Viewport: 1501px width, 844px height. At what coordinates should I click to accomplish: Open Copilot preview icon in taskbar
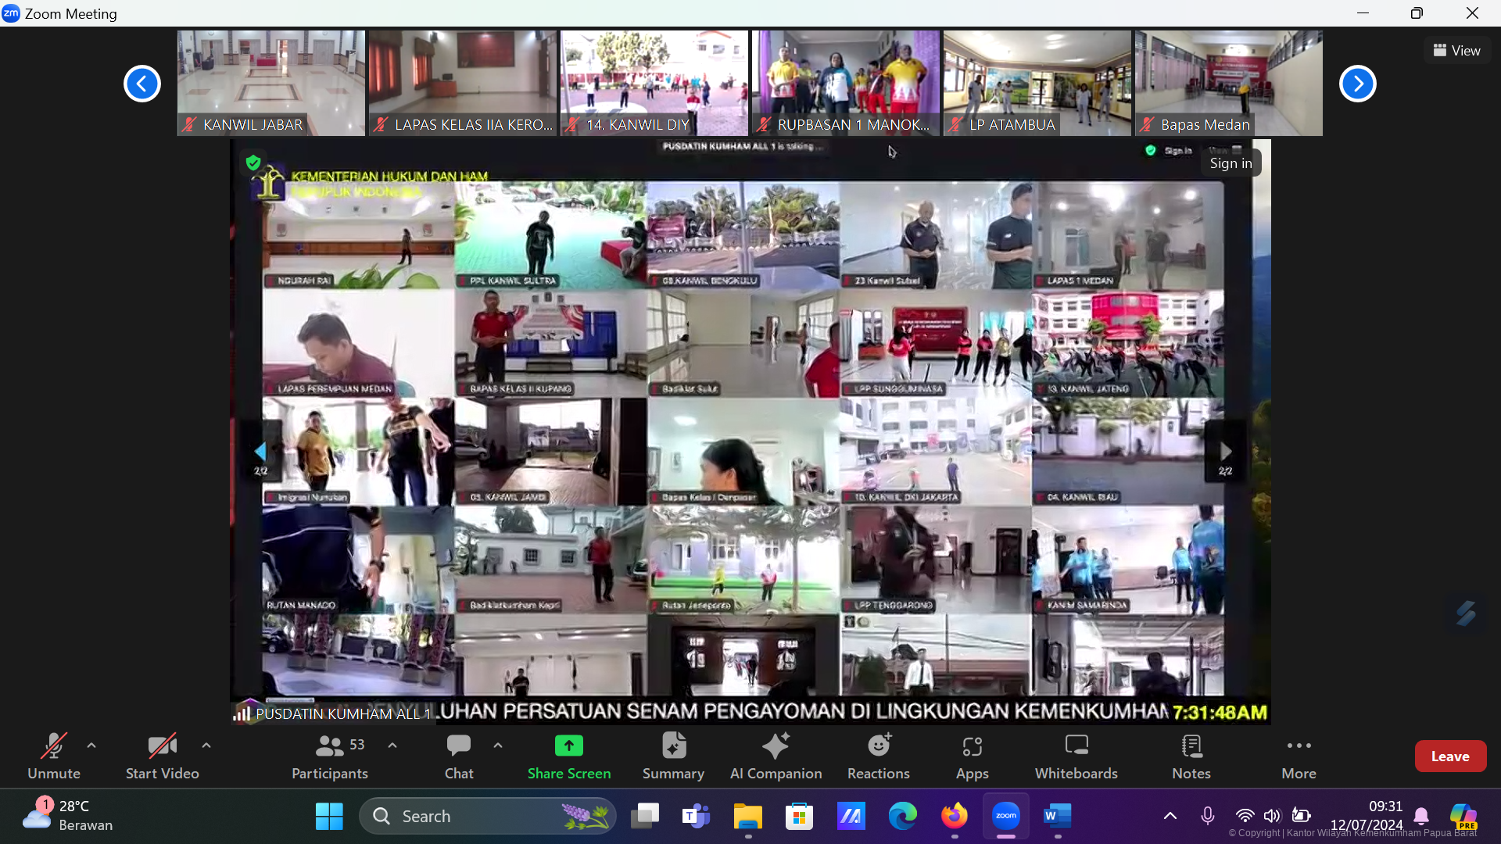pos(1463,816)
